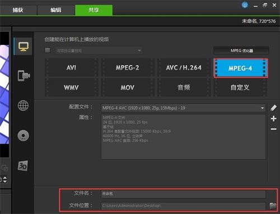Image resolution: width=280 pixels, height=214 pixels.
Task: Click the globe help icon in title bar
Action: click(245, 5)
